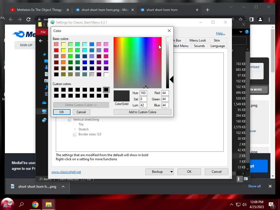Pick the pure red basic color swatch
Screen dimensions: 280x210
(56, 50)
